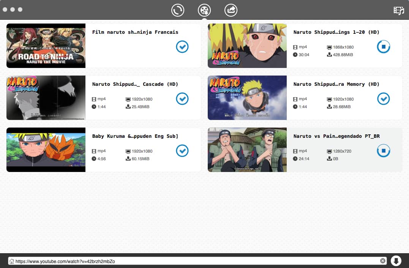Screen dimensions: 409x268
Task: Click the home icon in the URL bar
Action: tap(11, 261)
